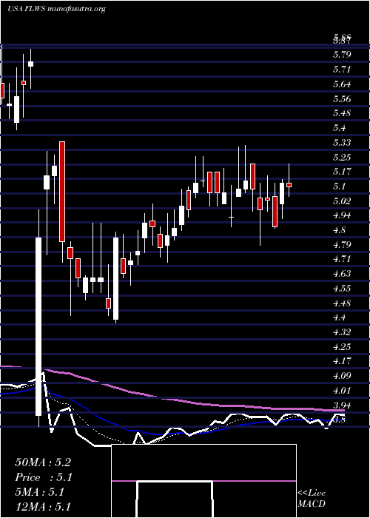Click the 4.79 price axis label
Viewport: 370px width, 518px height.
click(x=342, y=245)
